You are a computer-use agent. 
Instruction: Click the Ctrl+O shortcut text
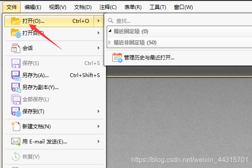81,21
